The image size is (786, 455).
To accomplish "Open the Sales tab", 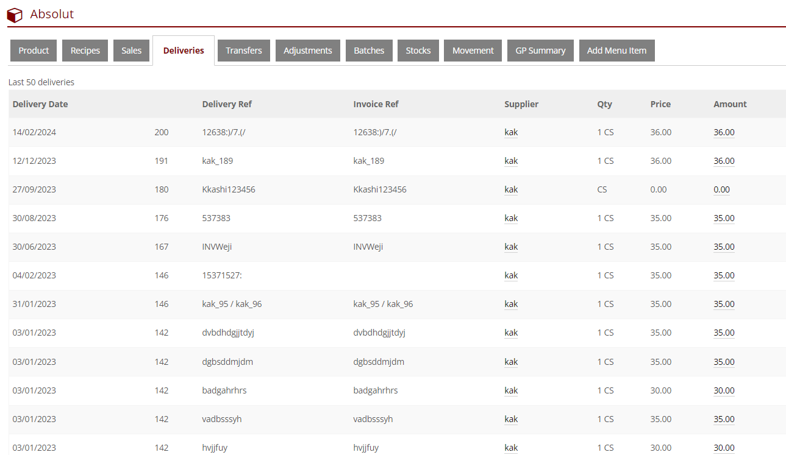I will (131, 51).
